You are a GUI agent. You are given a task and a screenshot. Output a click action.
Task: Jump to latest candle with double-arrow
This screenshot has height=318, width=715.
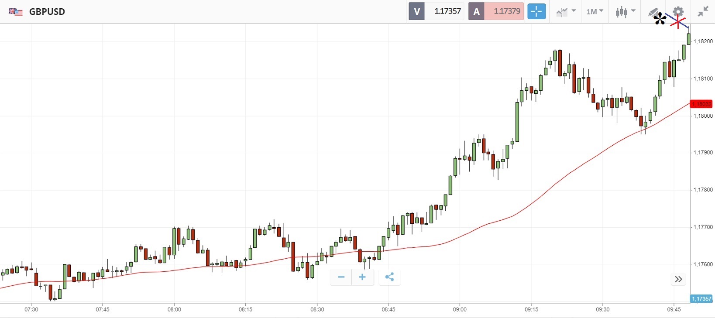coord(678,279)
